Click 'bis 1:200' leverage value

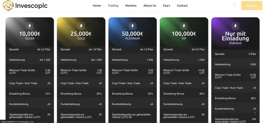tap(45, 60)
